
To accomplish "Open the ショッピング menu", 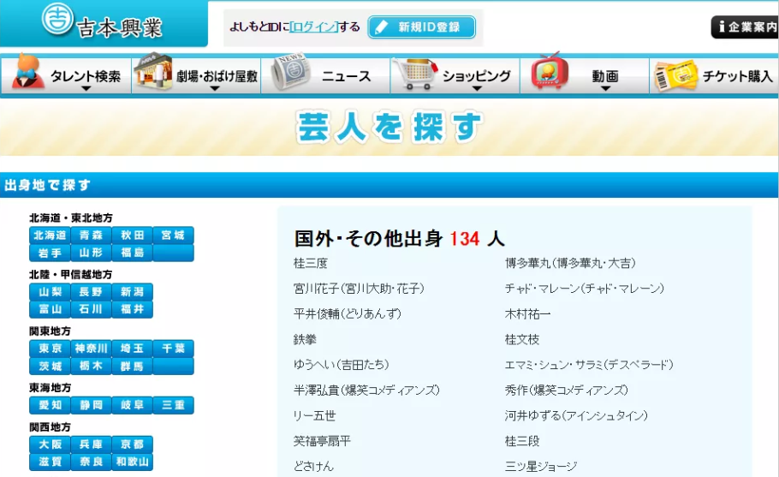I will 455,75.
